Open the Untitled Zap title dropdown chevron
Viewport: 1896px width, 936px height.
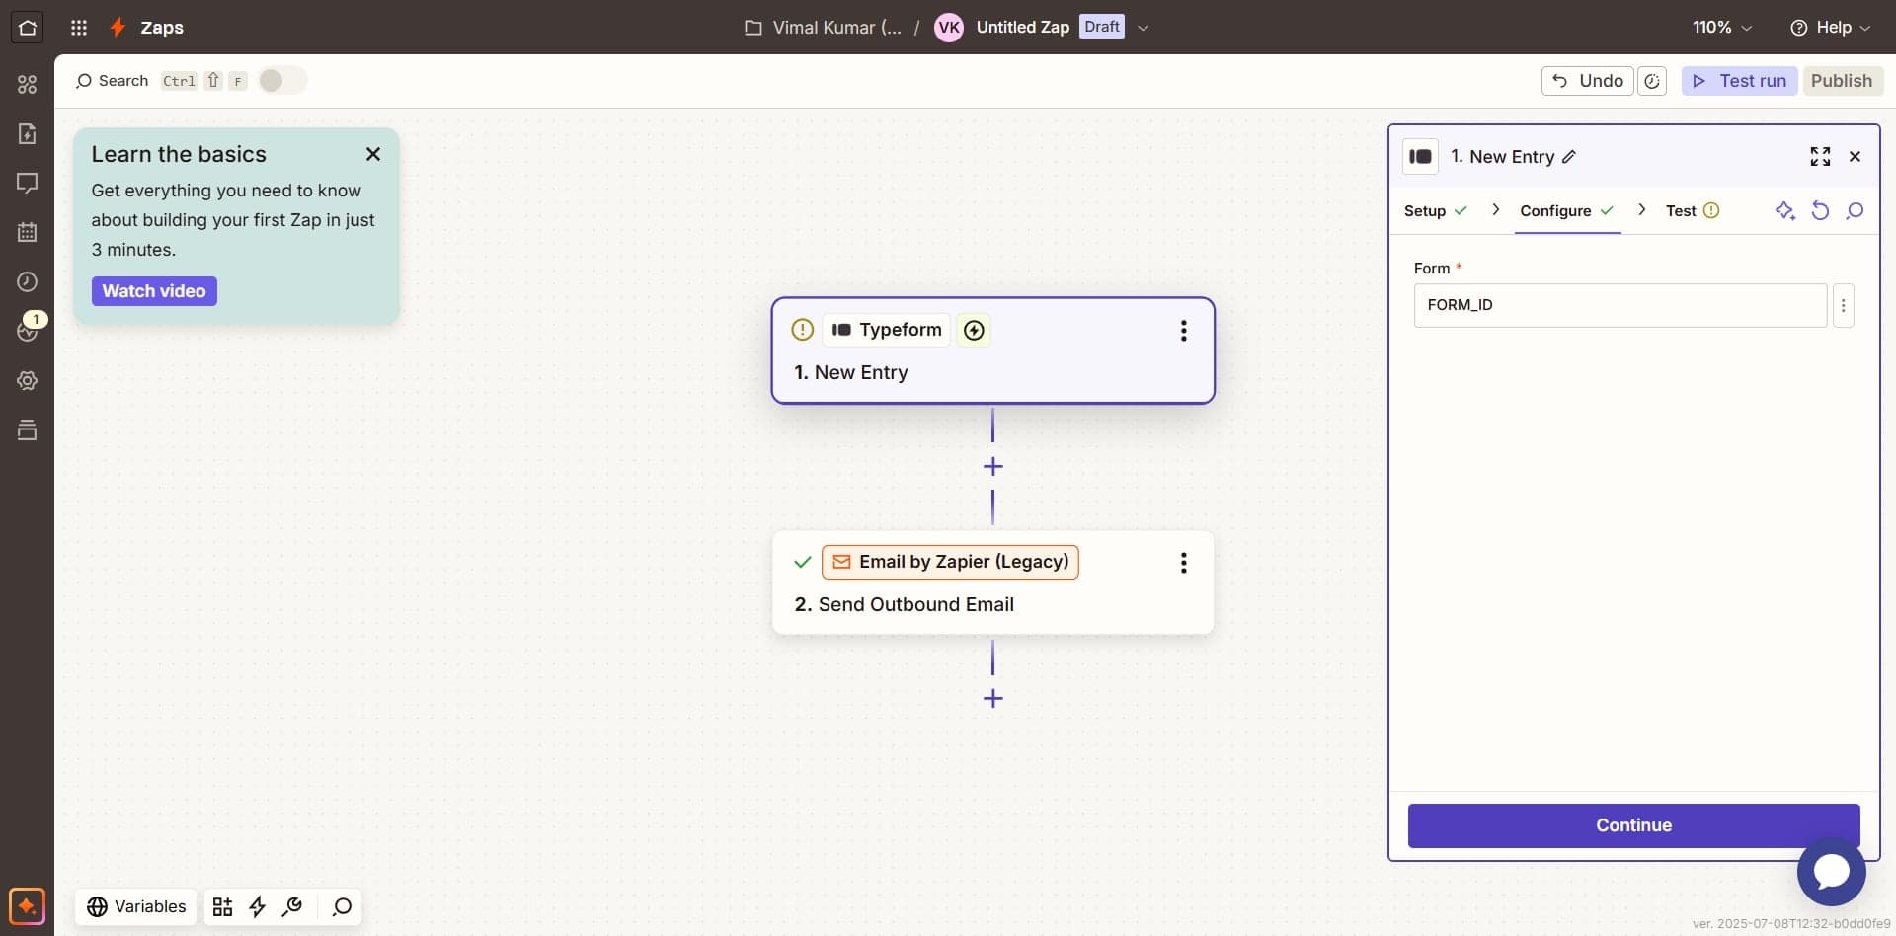tap(1143, 28)
